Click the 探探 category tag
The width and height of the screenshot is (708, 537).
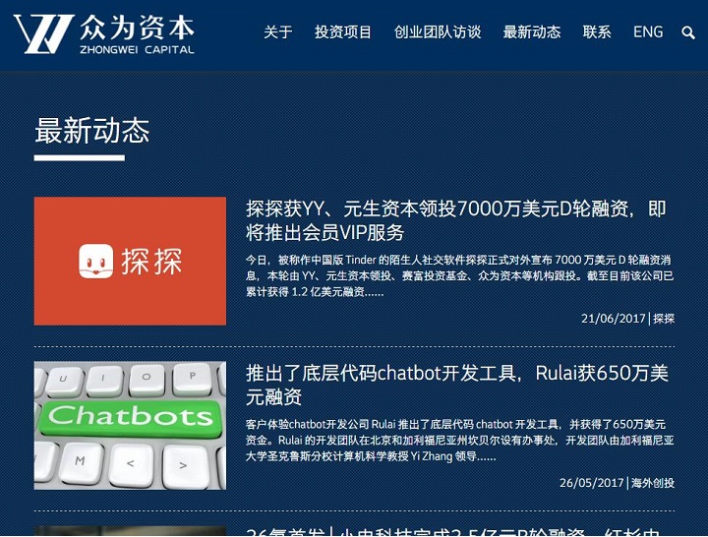pos(664,319)
